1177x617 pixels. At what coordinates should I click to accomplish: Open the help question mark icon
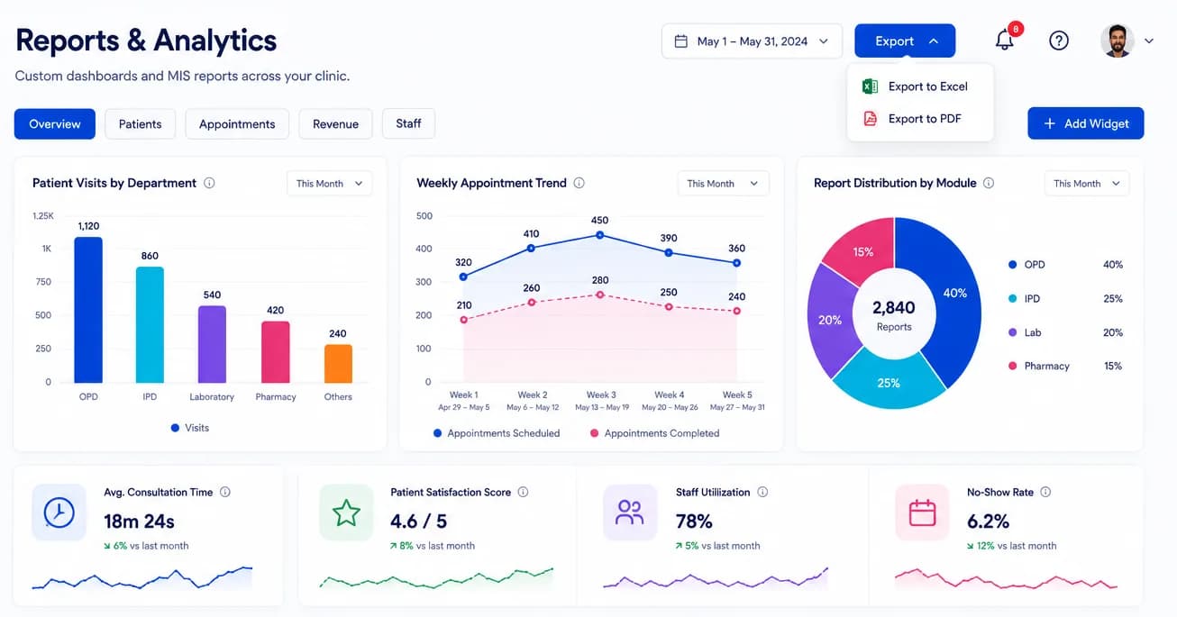(1059, 41)
